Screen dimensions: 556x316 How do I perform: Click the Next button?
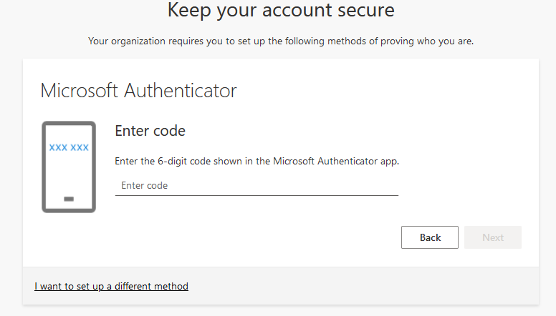coord(492,237)
